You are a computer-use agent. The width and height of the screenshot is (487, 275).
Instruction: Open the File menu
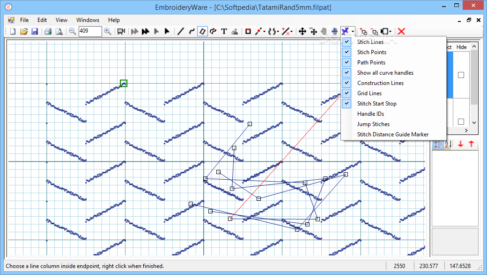pos(24,20)
